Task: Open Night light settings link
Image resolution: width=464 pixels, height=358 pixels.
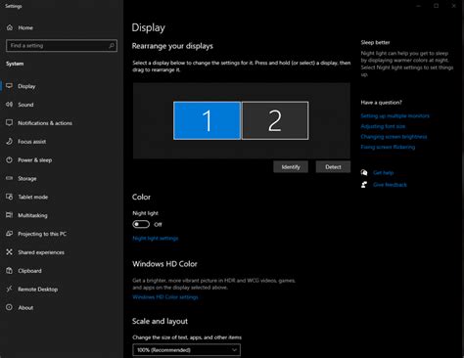Action: click(x=156, y=239)
